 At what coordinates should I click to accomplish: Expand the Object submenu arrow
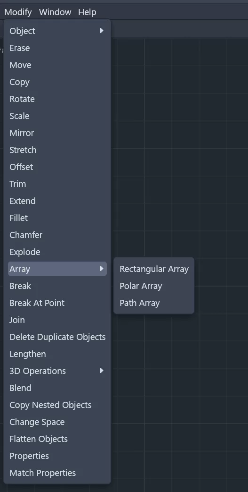click(102, 31)
